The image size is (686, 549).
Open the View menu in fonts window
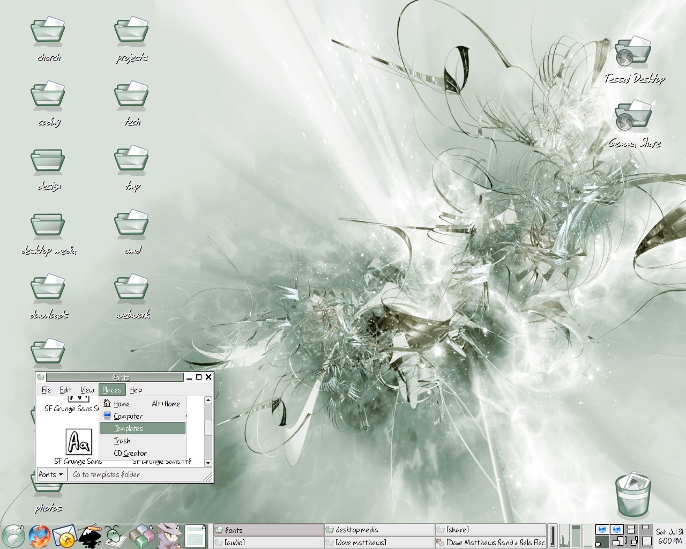(x=87, y=390)
